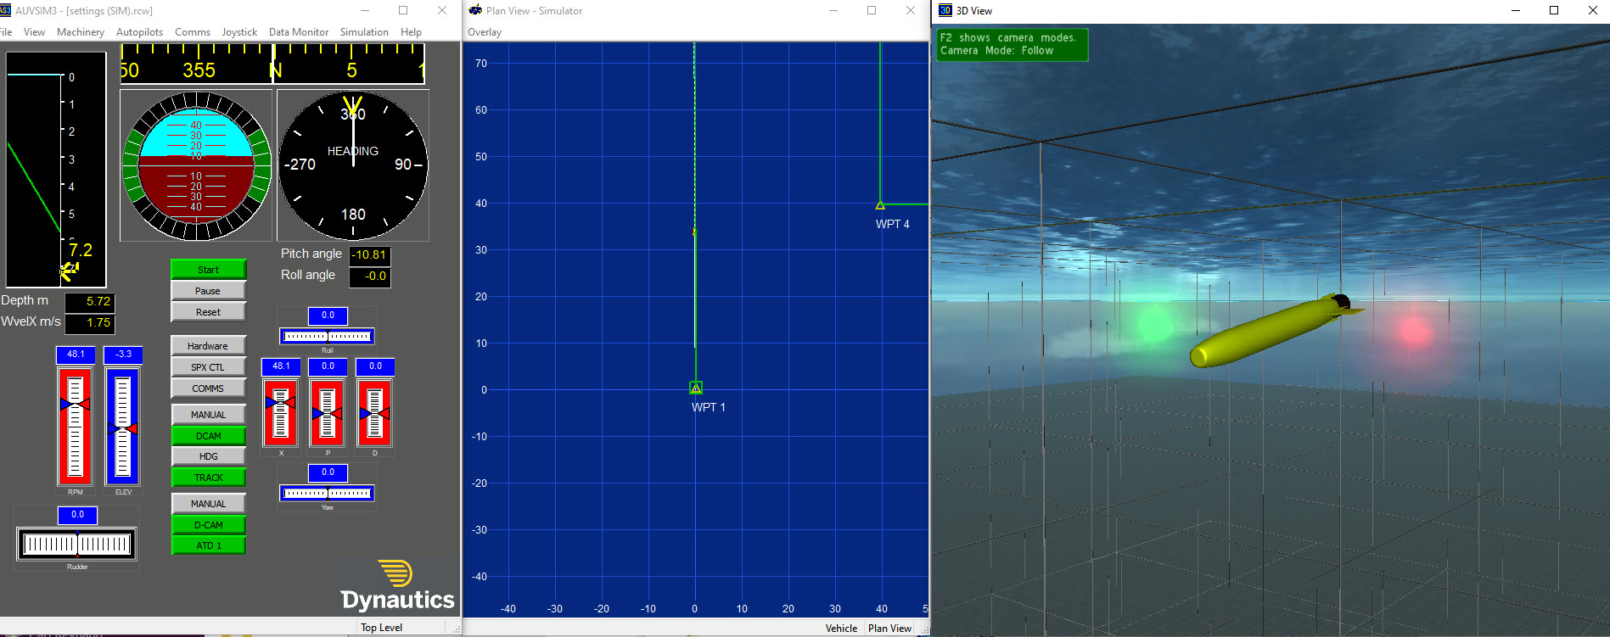
Task: Click the Hardware button
Action: click(x=208, y=346)
